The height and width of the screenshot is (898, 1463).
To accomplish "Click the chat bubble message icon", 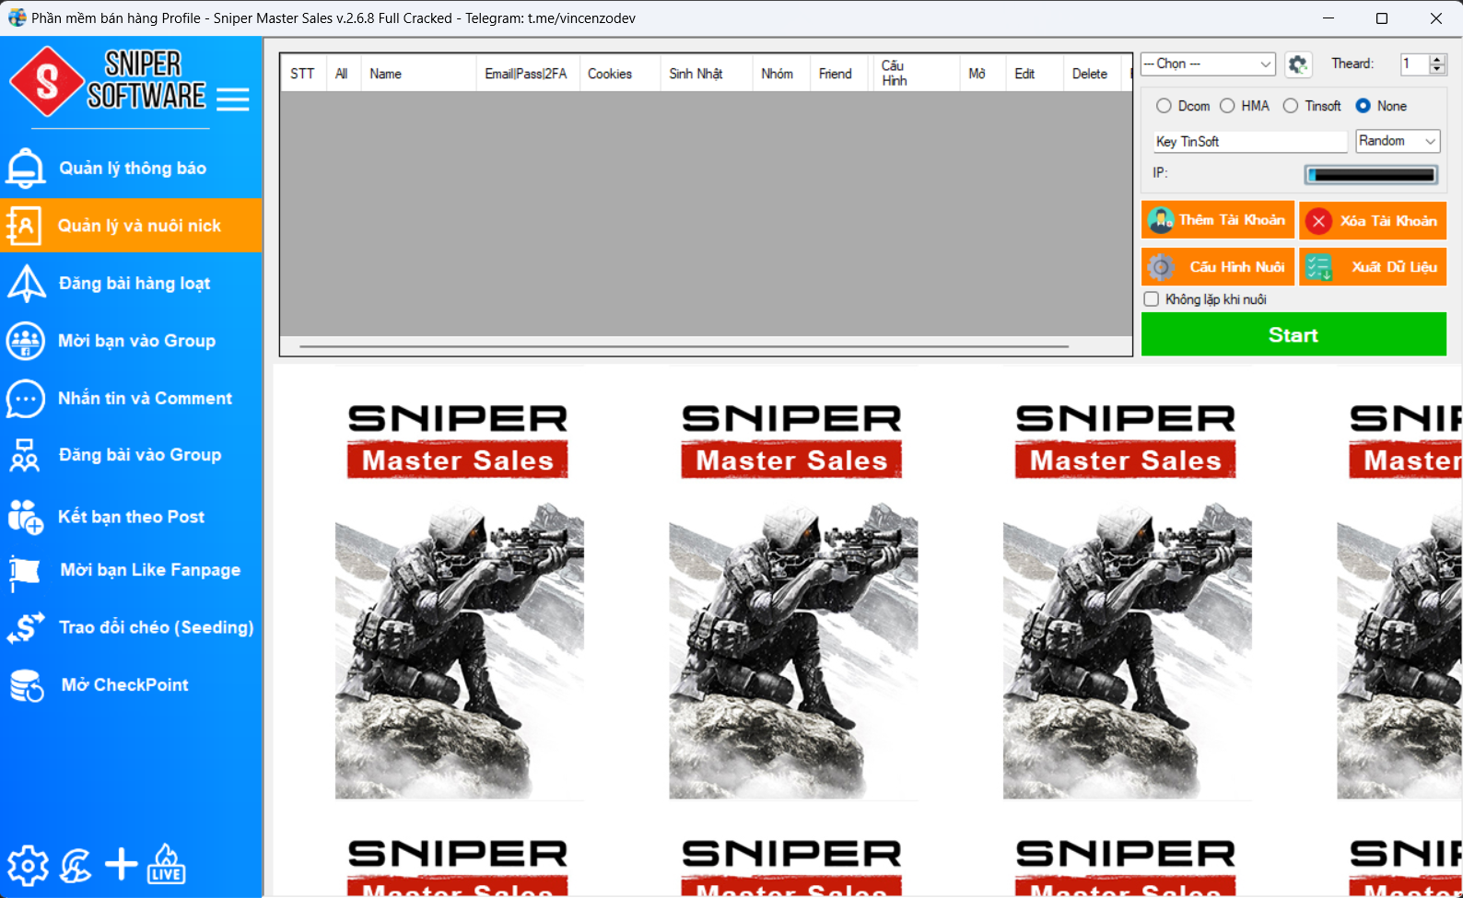I will point(26,399).
